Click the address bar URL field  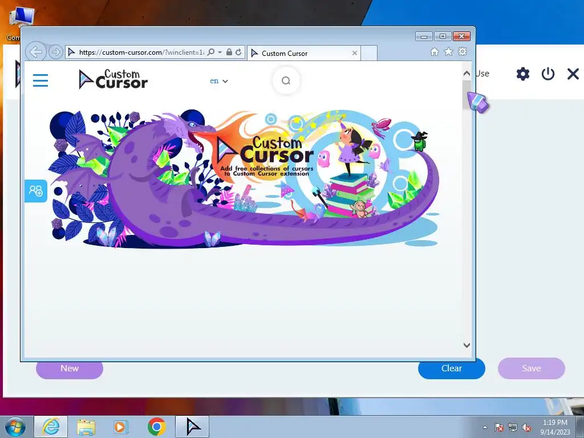[x=141, y=52]
